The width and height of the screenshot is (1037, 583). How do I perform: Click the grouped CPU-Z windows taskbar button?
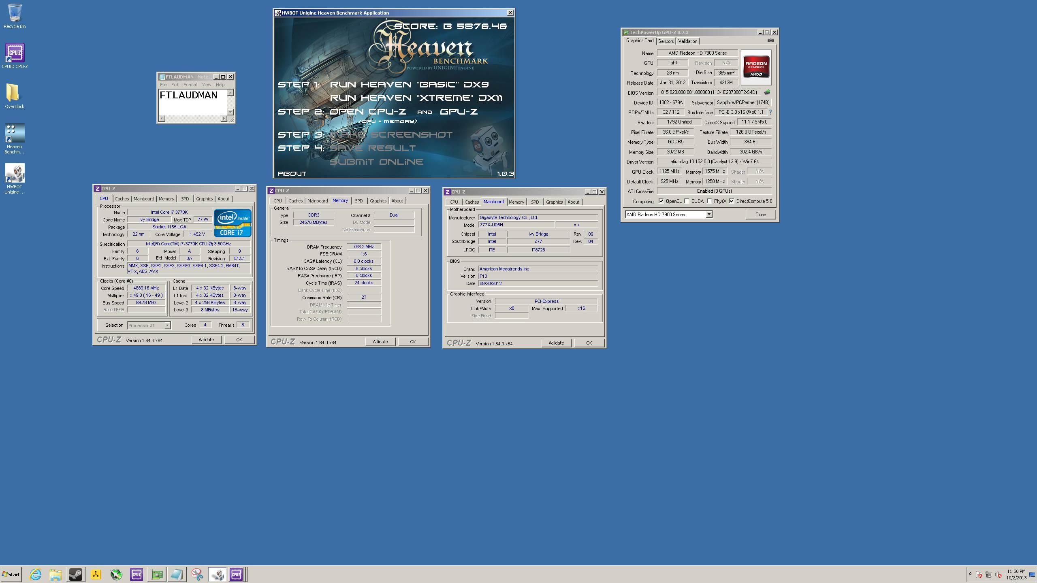tap(237, 574)
